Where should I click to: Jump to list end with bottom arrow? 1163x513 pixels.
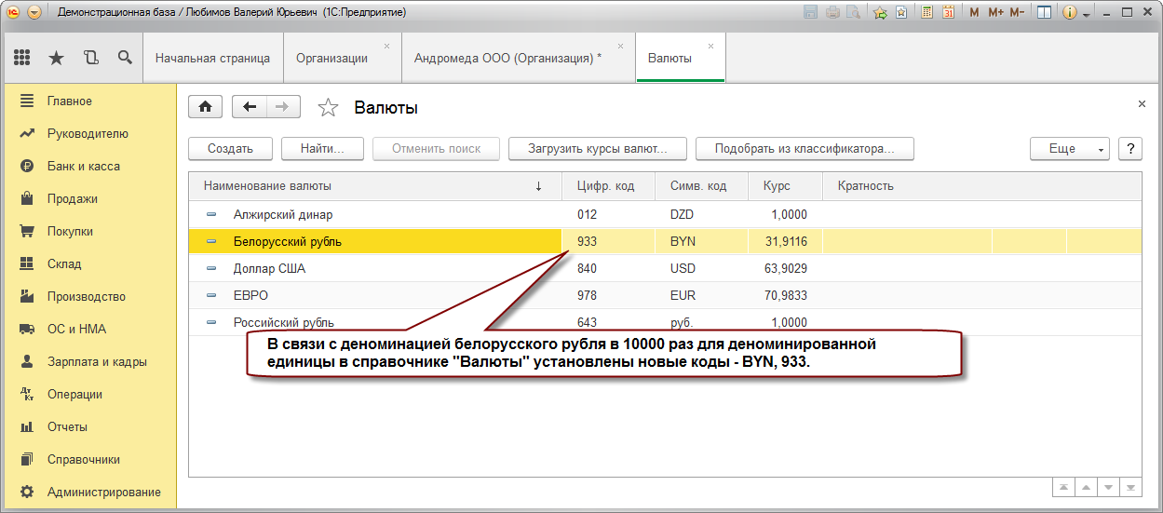(x=1130, y=488)
